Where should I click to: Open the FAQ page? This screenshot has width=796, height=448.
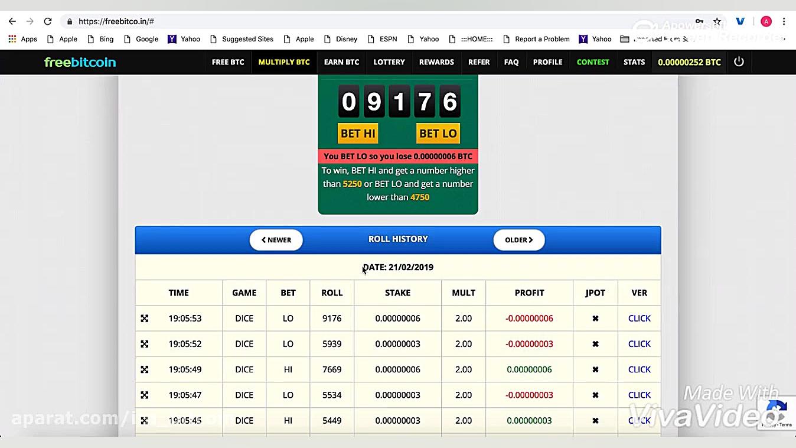point(511,62)
